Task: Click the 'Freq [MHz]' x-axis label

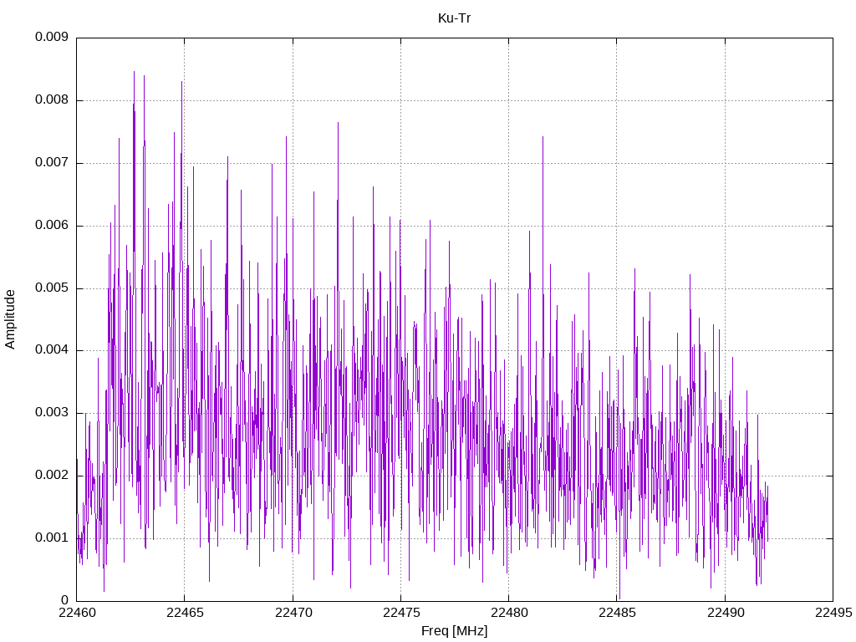Action: pos(454,631)
